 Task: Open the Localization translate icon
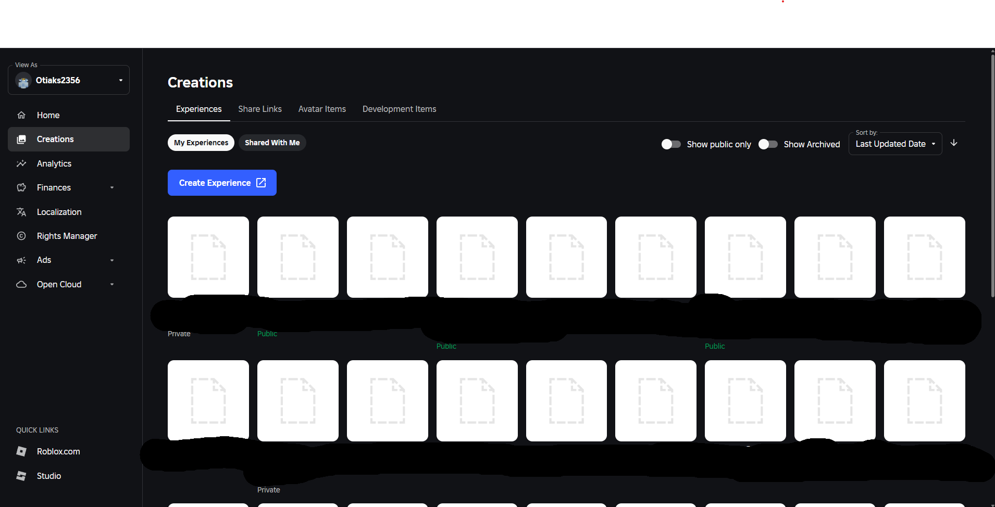tap(21, 212)
